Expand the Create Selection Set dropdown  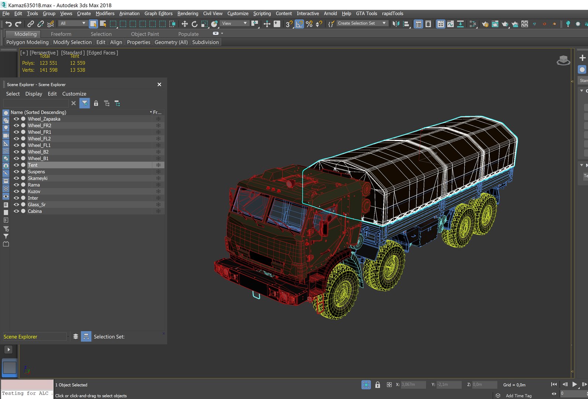(362, 23)
